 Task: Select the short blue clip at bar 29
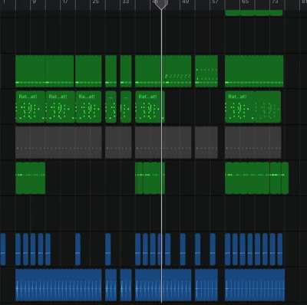(x=108, y=249)
